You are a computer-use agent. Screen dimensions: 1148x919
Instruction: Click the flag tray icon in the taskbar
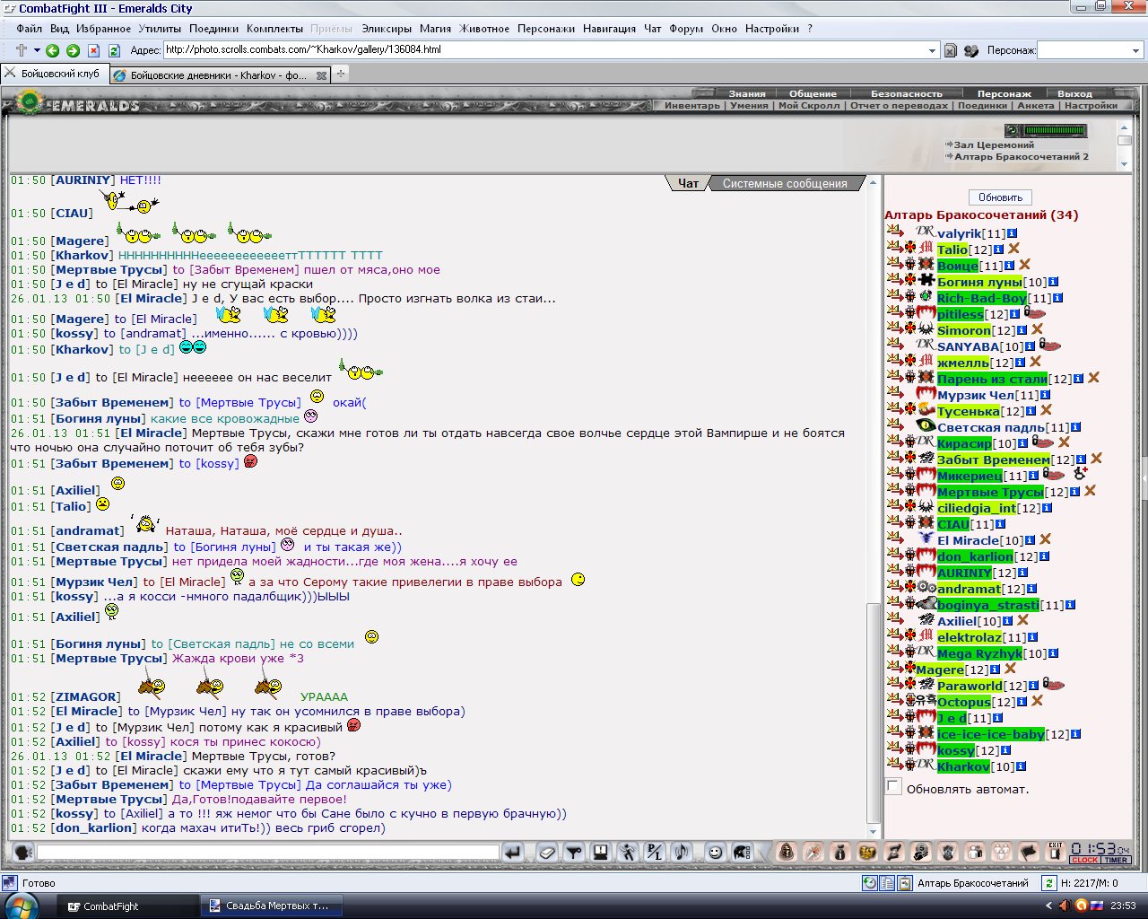[1095, 906]
